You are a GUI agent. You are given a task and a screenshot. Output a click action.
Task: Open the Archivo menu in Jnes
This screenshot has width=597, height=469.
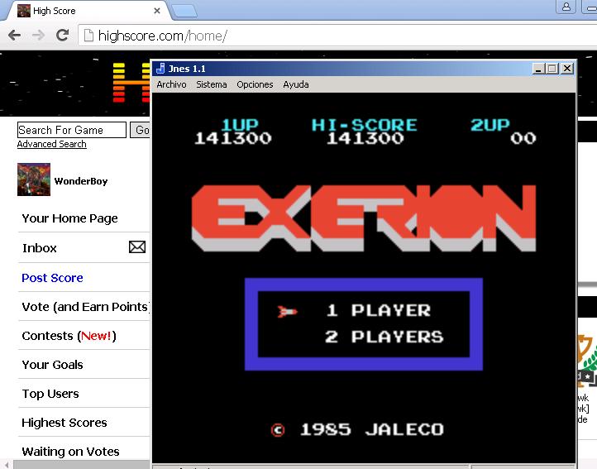171,84
